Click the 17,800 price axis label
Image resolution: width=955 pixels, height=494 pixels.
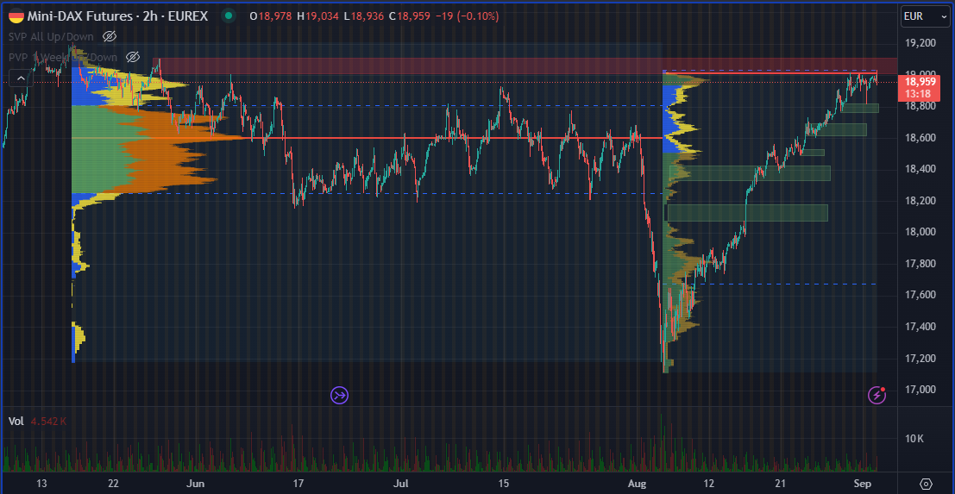(x=920, y=264)
